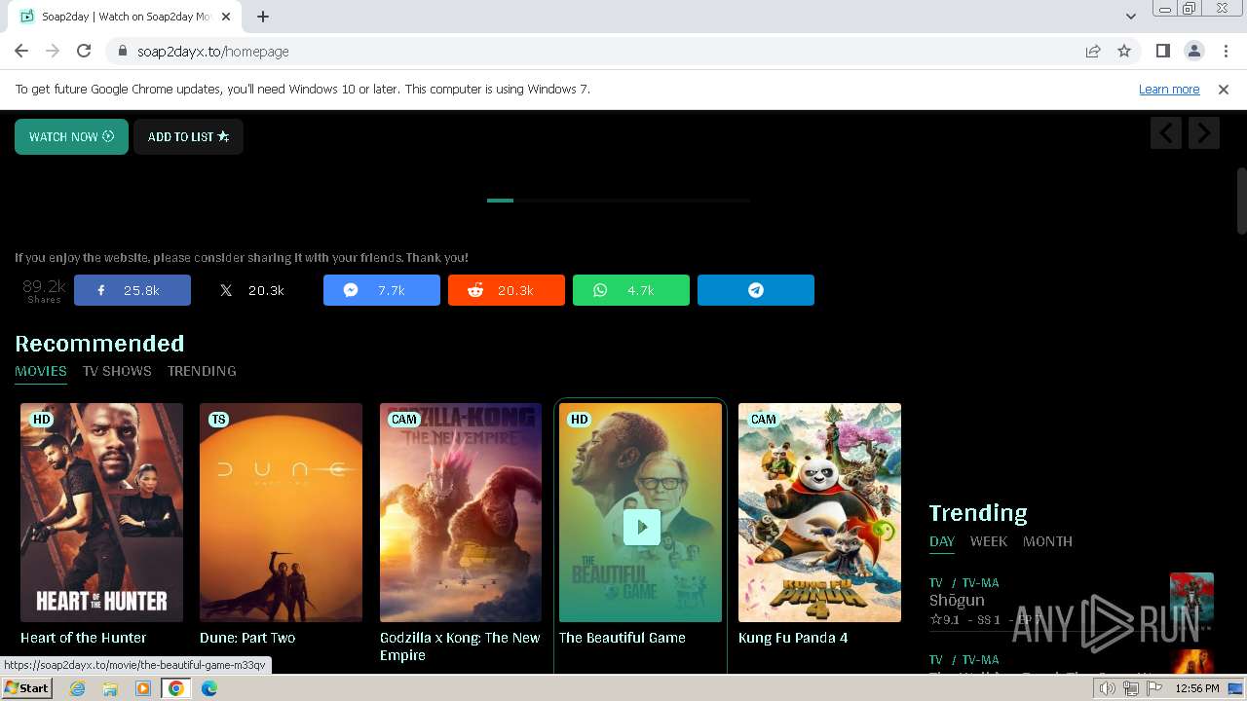The height and width of the screenshot is (701, 1247).
Task: Click the Chrome forward arrow
Action: (x=53, y=51)
